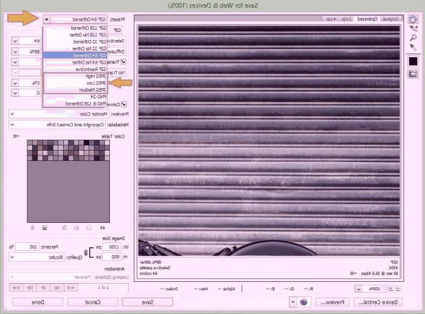Click the browser globe preview icon
Image resolution: width=425 pixels, height=314 pixels.
click(304, 302)
